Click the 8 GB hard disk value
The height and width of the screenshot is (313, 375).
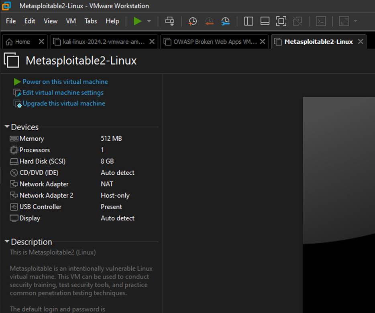tap(107, 162)
